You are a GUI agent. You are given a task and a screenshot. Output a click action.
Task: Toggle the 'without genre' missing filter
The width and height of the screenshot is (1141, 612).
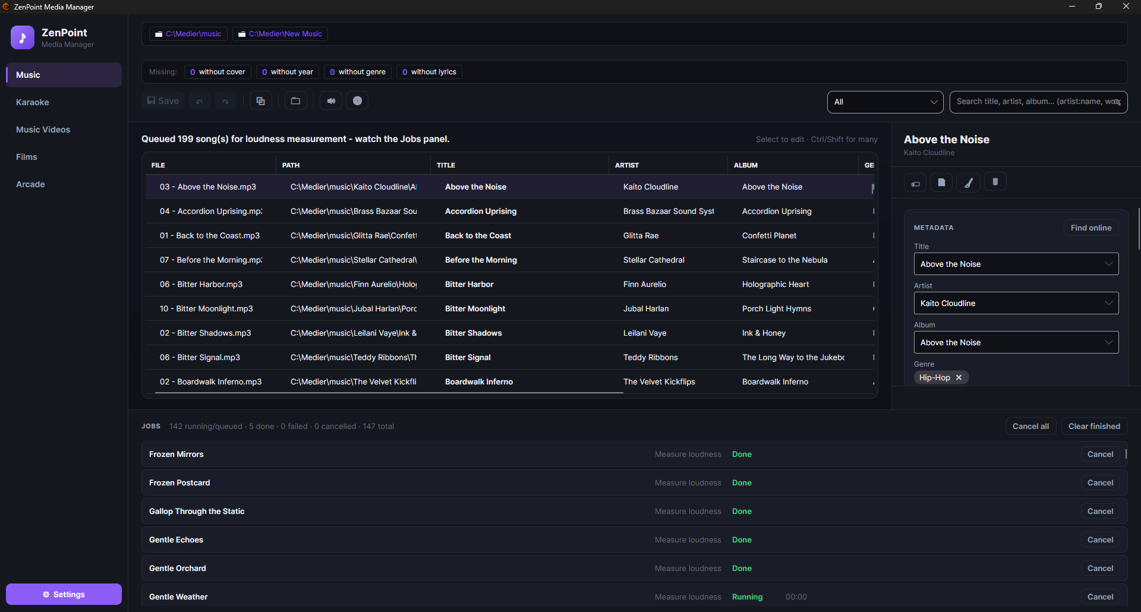358,72
